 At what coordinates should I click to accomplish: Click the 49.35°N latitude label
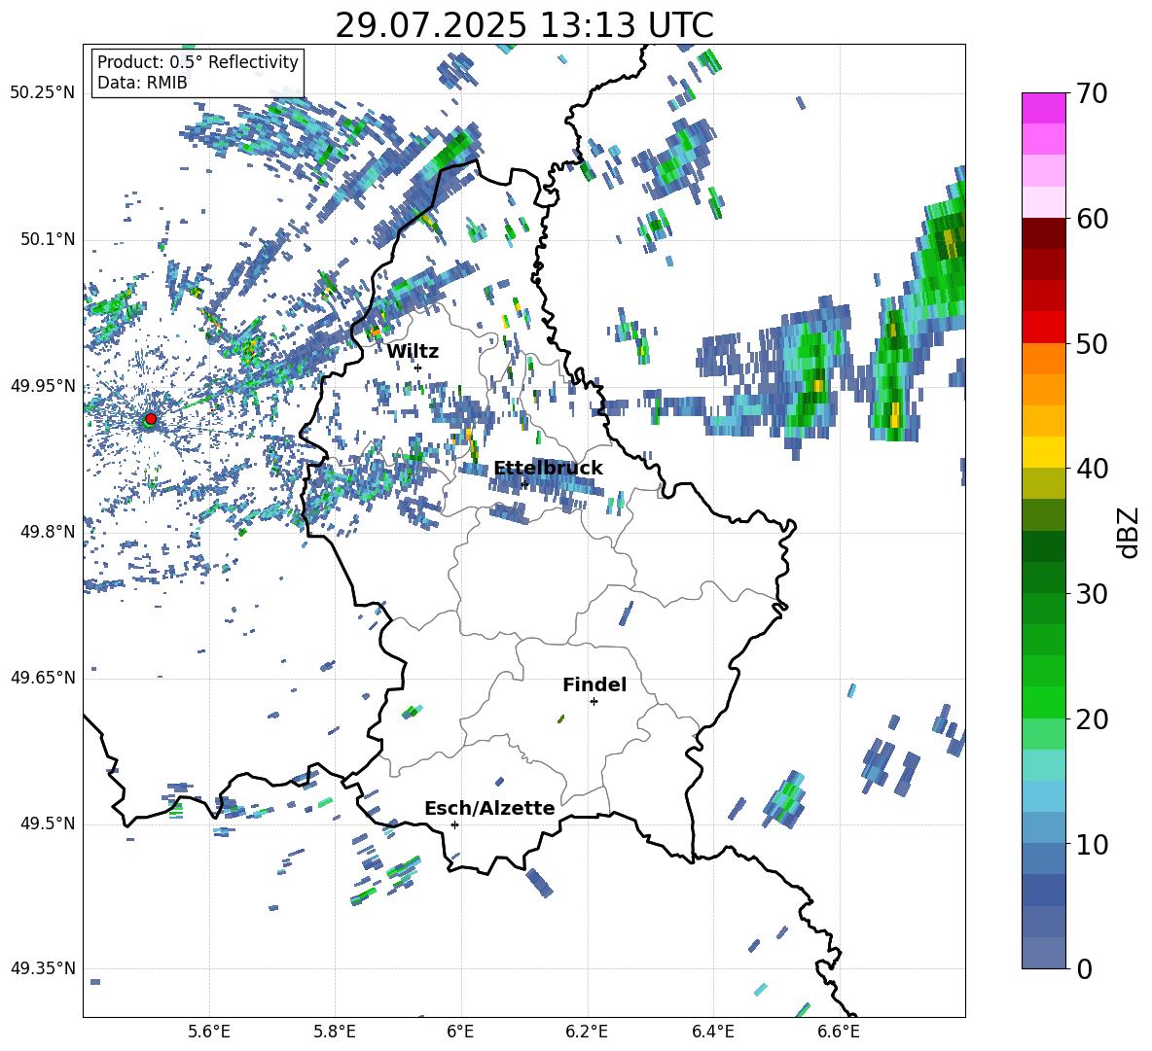(x=43, y=968)
